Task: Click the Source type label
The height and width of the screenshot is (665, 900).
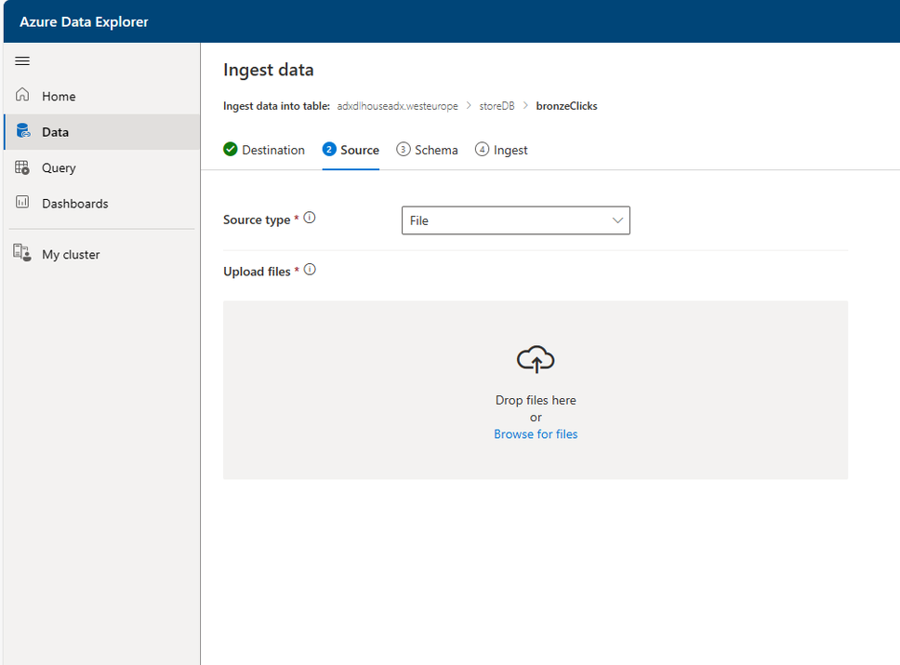Action: (x=257, y=219)
